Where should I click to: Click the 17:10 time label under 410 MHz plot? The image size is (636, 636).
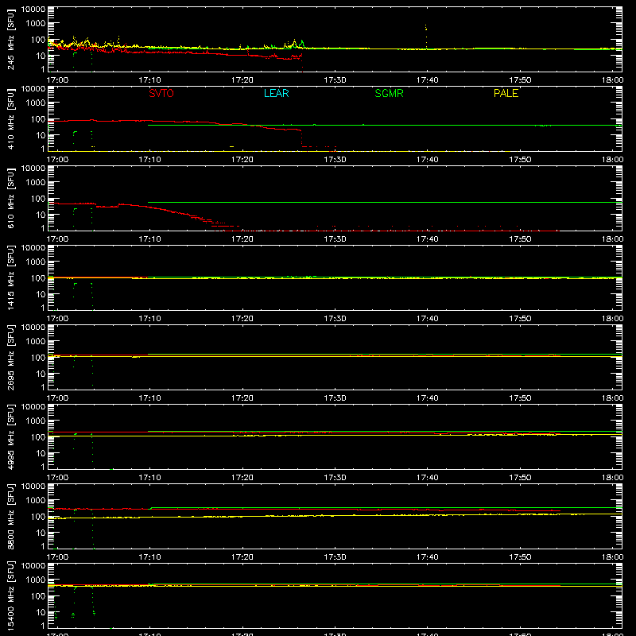[x=149, y=160]
